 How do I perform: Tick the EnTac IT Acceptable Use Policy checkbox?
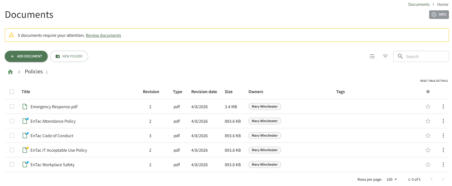(x=12, y=150)
